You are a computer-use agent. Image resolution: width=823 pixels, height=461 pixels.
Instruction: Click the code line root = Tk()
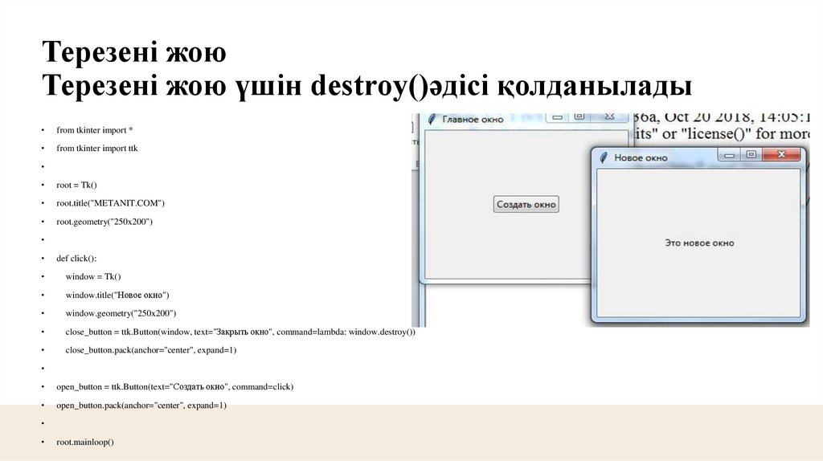pos(76,186)
